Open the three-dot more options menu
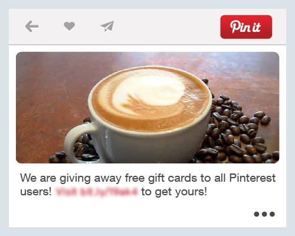Image resolution: width=295 pixels, height=236 pixels. pyautogui.click(x=264, y=214)
